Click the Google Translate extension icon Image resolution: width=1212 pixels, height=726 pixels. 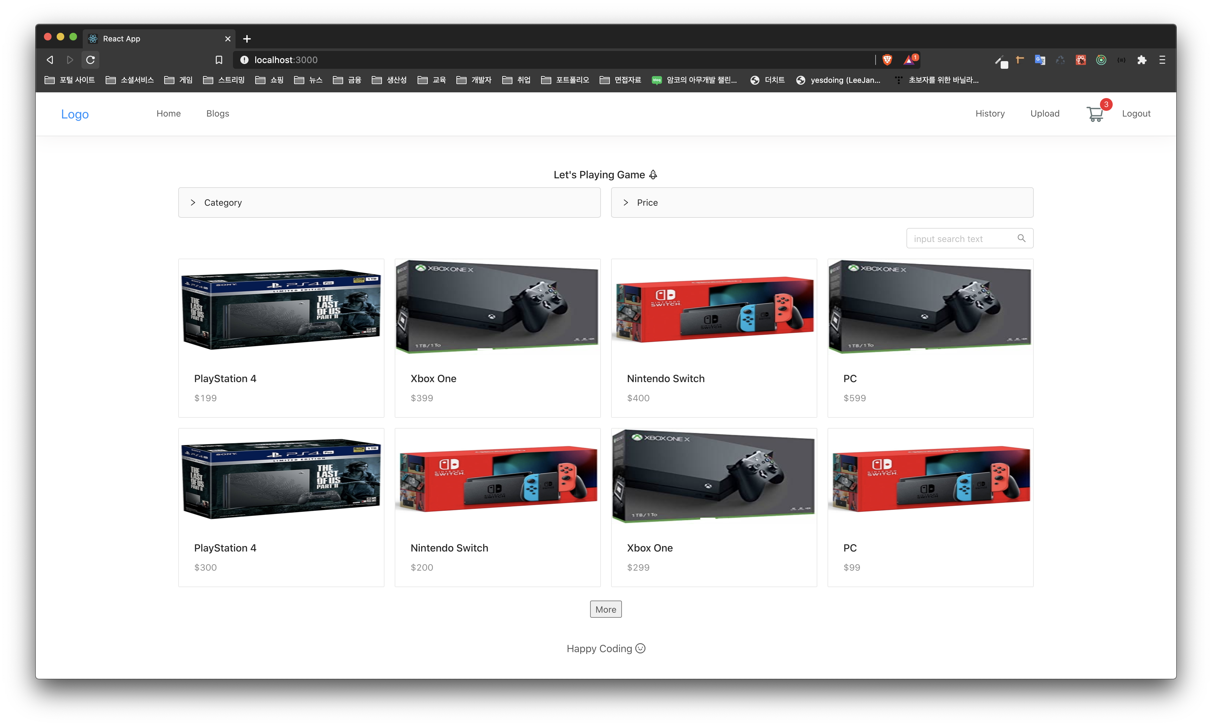1040,60
